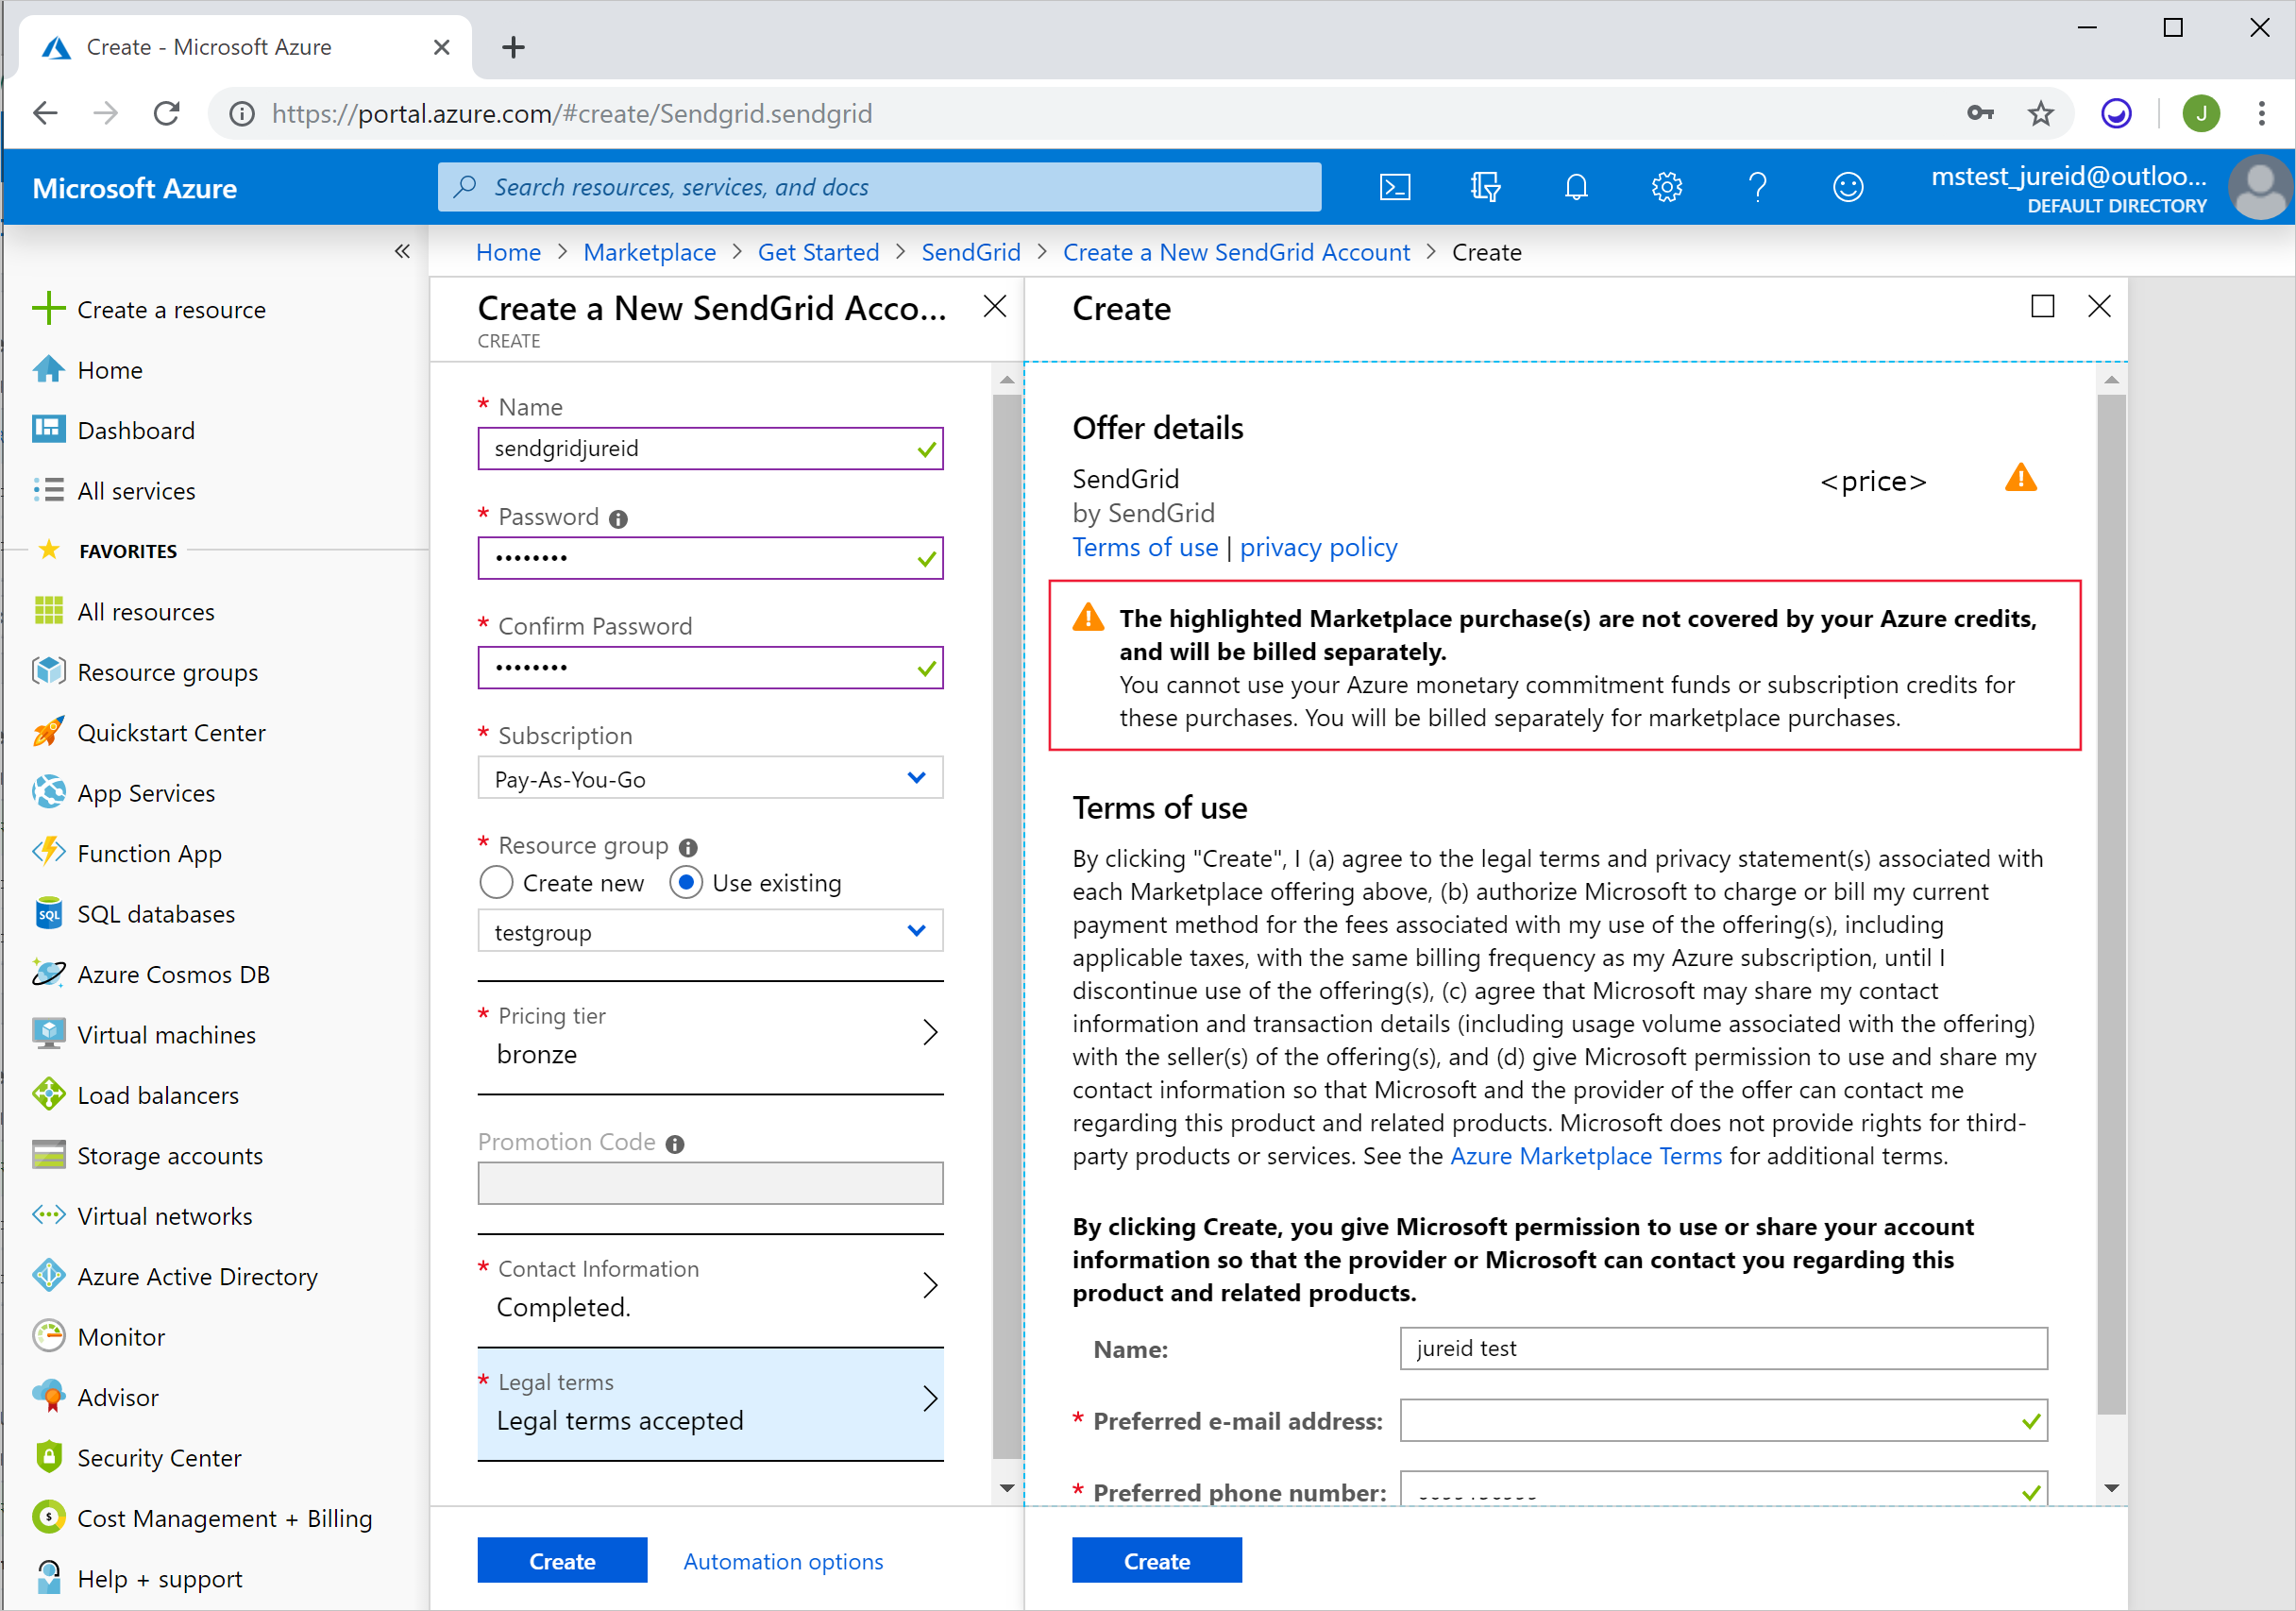Go to Marketplace breadcrumb

tap(649, 252)
